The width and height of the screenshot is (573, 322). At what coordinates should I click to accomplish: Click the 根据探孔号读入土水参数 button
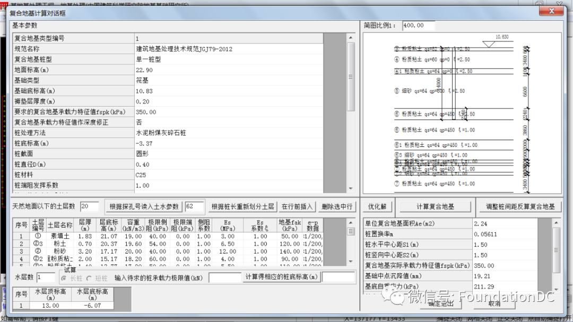(144, 206)
